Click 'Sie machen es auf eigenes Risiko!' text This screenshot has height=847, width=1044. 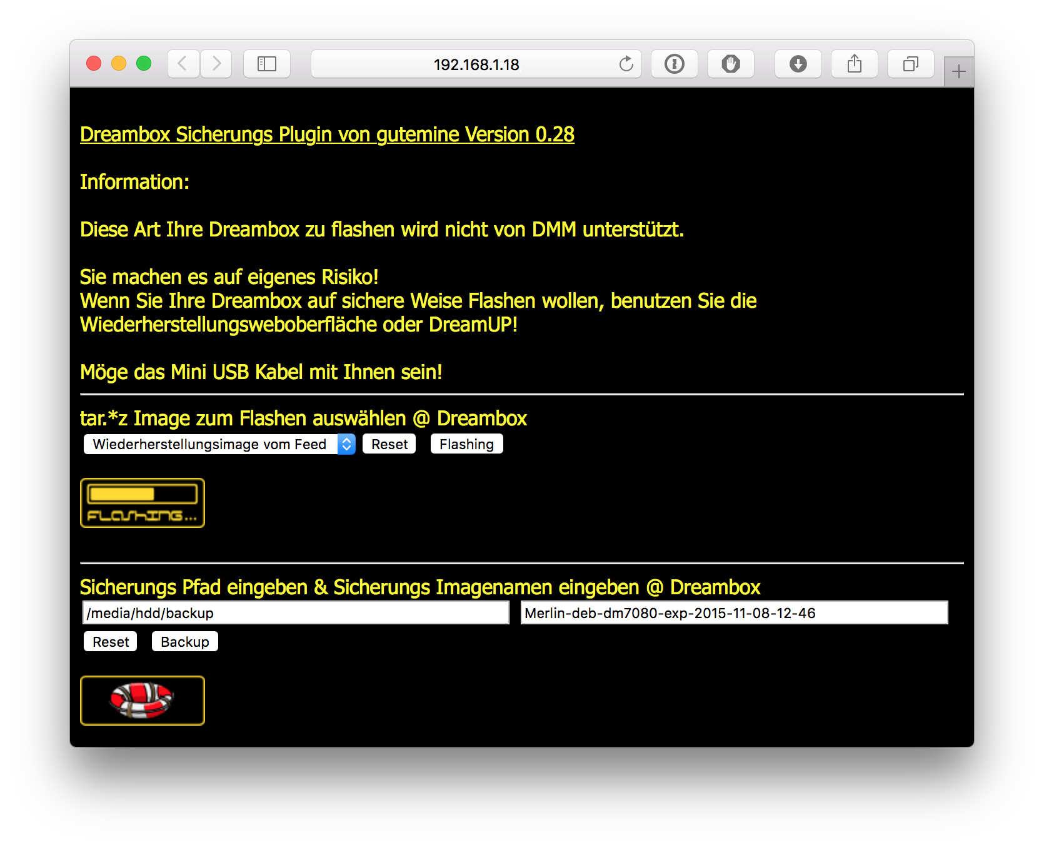point(229,277)
